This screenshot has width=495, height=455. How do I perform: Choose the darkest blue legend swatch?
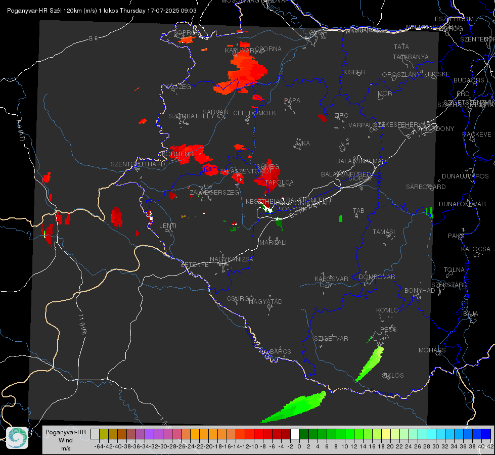(486, 434)
